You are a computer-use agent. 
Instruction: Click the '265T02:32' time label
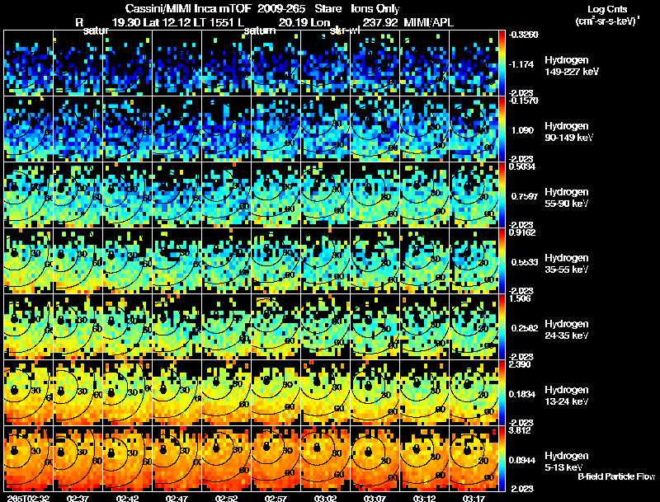[31, 498]
